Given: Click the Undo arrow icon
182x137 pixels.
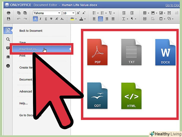Looking at the screenshot, I should point(19,19).
